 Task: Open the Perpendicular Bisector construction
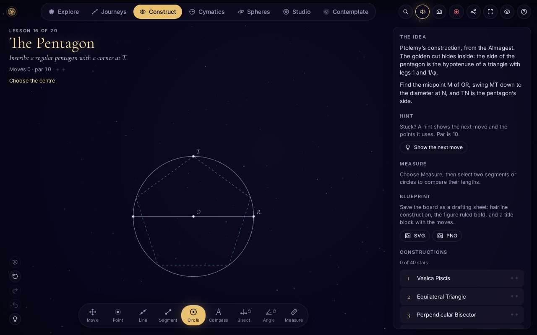coord(462,314)
